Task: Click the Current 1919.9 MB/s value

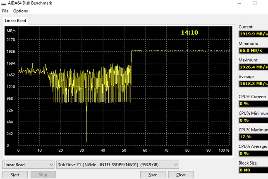Action: pos(254,34)
